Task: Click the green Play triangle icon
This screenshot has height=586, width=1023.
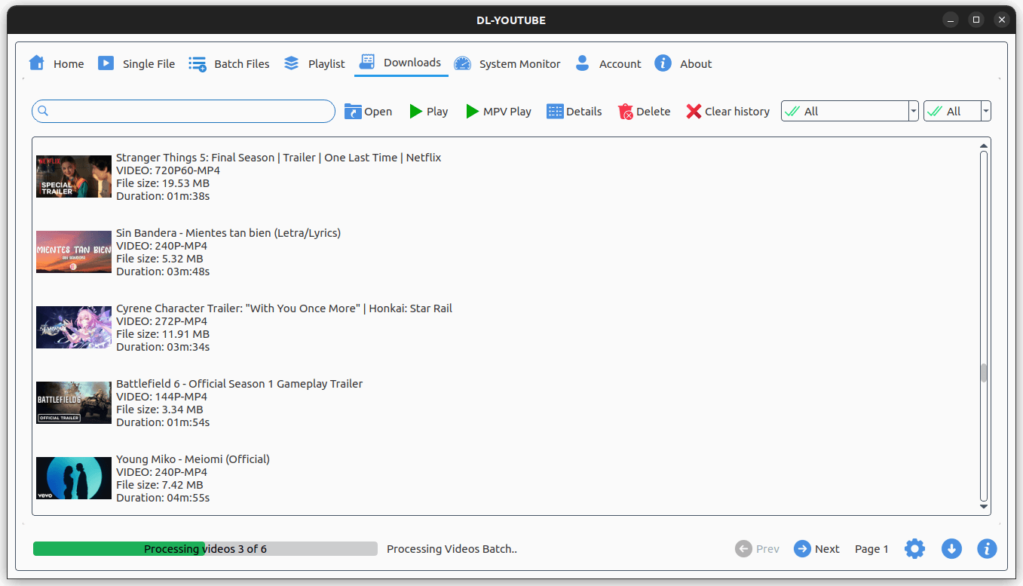Action: (x=416, y=112)
